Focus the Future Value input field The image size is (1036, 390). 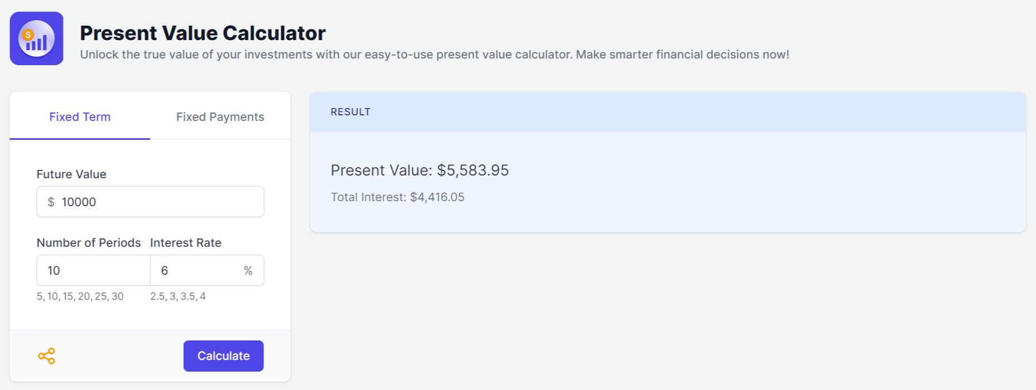click(159, 202)
